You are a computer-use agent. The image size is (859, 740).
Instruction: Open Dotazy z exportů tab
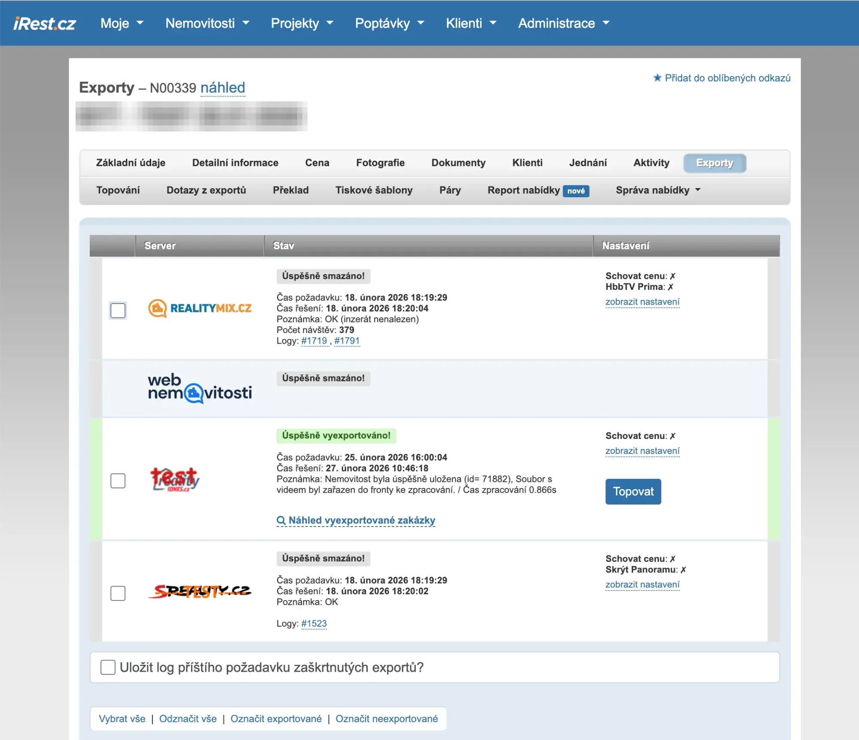click(206, 190)
